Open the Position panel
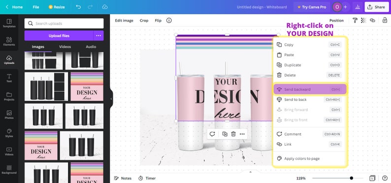The image size is (391, 183). coord(336,21)
